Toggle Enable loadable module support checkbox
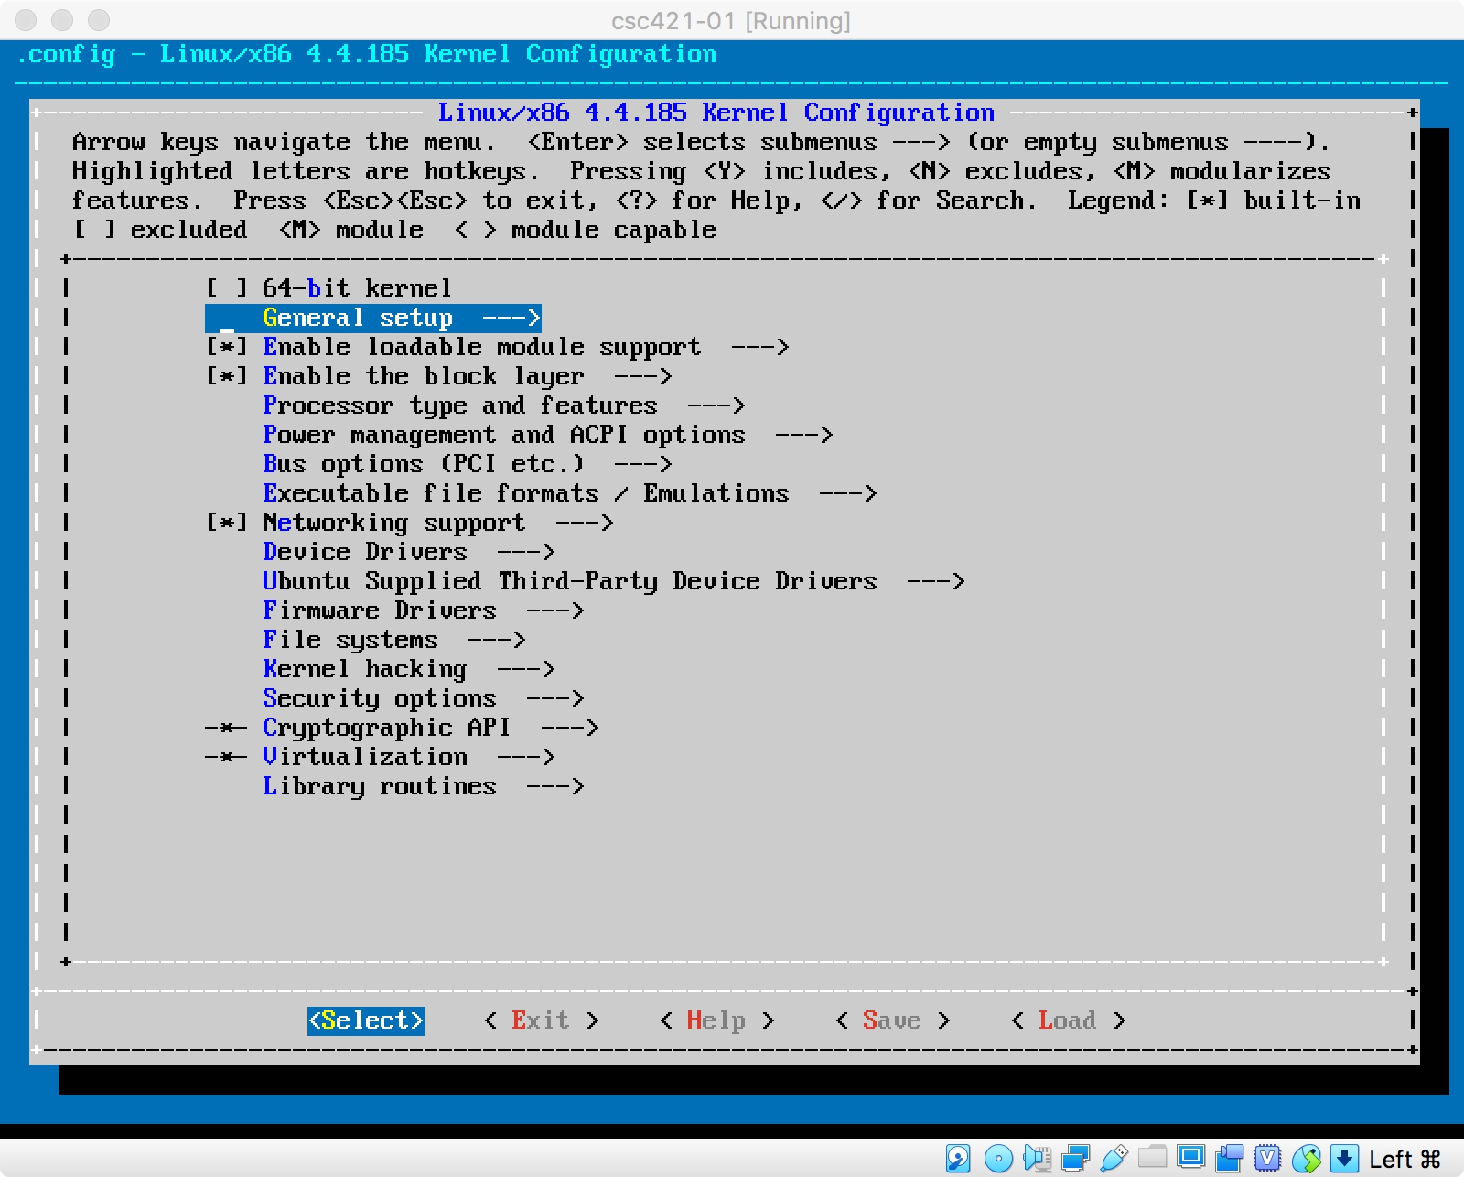 [227, 347]
